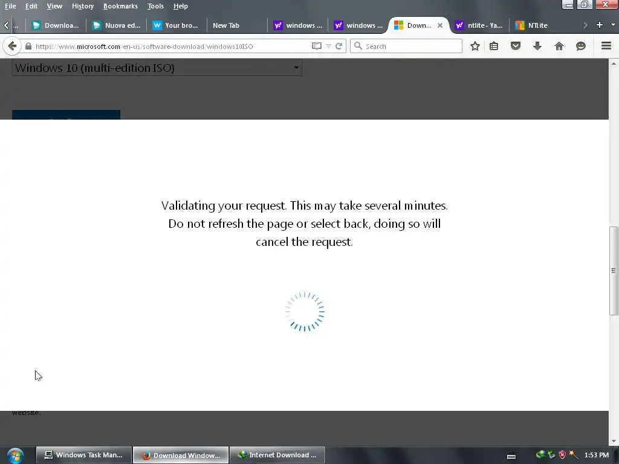This screenshot has height=464, width=619.
Task: Open the History menu
Action: click(82, 6)
